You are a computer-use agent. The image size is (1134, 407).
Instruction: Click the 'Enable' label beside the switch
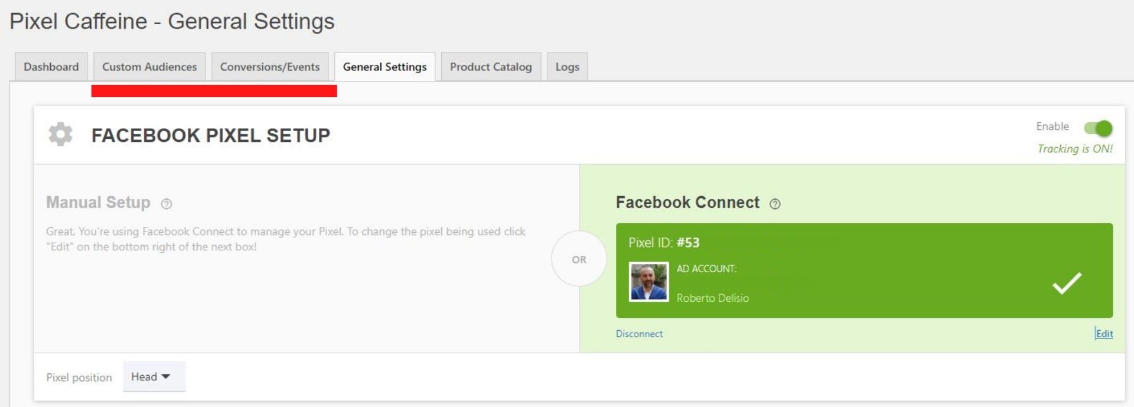click(1052, 126)
